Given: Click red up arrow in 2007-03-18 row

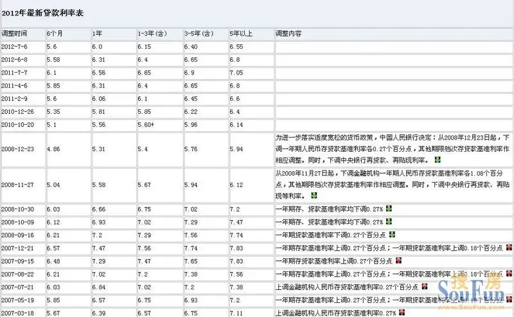Looking at the screenshot, I should click(398, 312).
